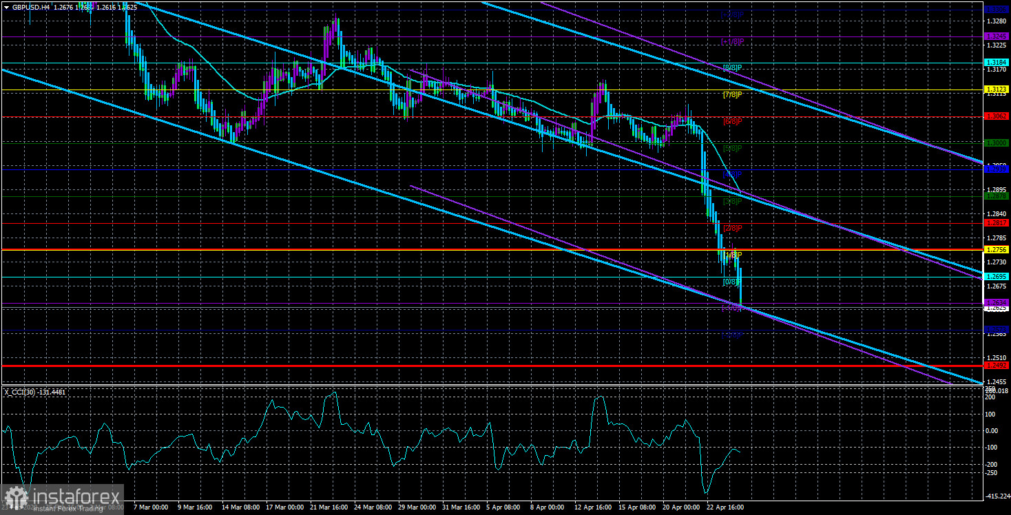Select the 1.3245 price level tag
The height and width of the screenshot is (515, 1011).
tap(997, 36)
